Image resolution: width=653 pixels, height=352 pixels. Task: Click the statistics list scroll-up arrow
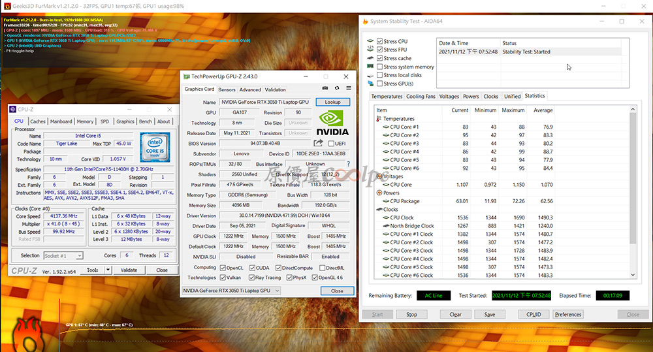[x=633, y=109]
